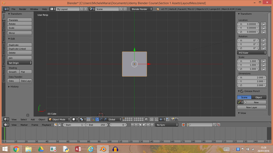Click the Blender info editor type icon
Screen dimensions: 273x153
click(6, 9)
